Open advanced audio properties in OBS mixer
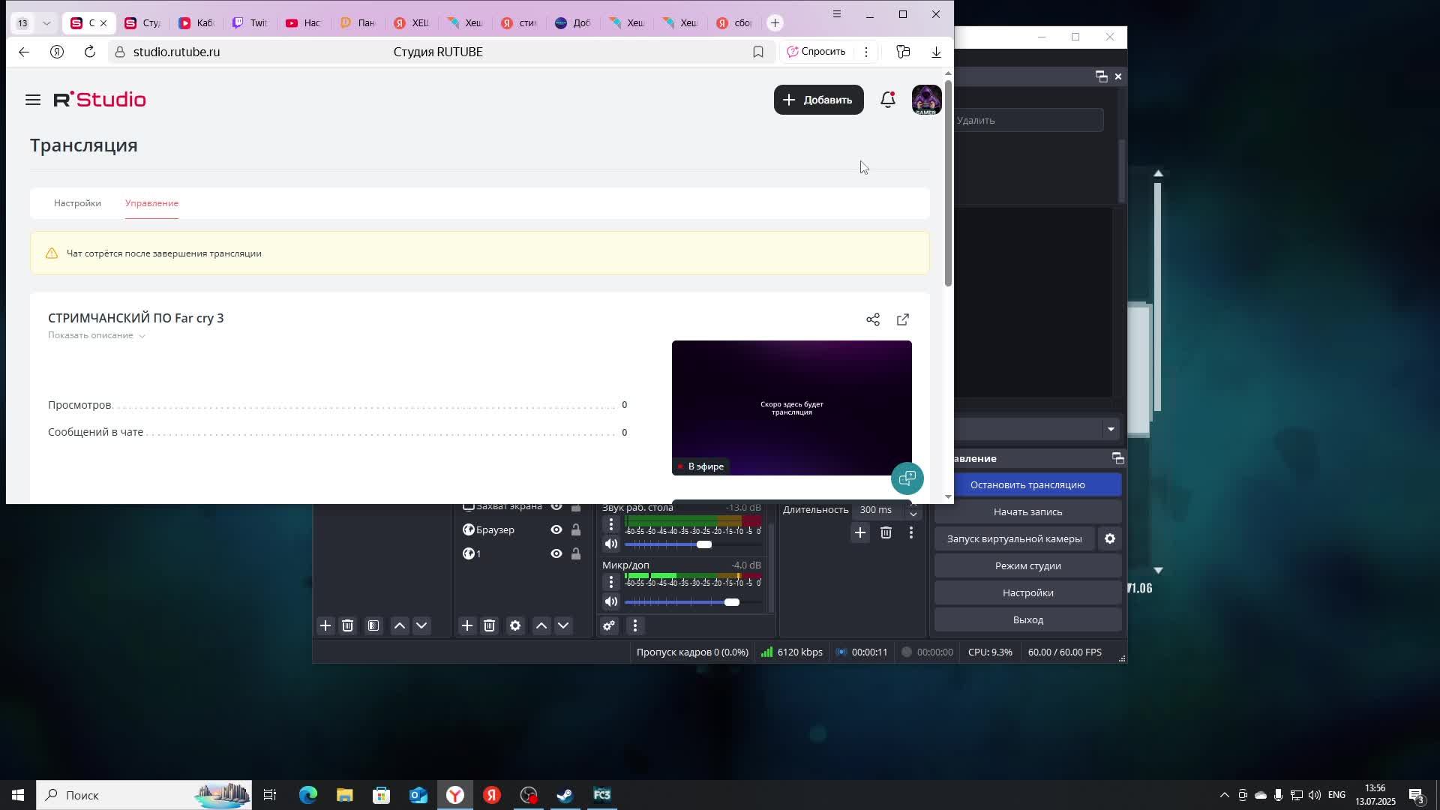This screenshot has width=1440, height=810. pyautogui.click(x=609, y=625)
